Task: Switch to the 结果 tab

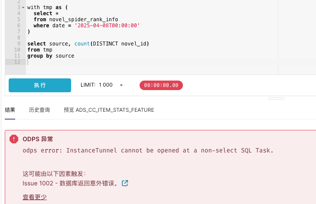Action: [x=10, y=110]
